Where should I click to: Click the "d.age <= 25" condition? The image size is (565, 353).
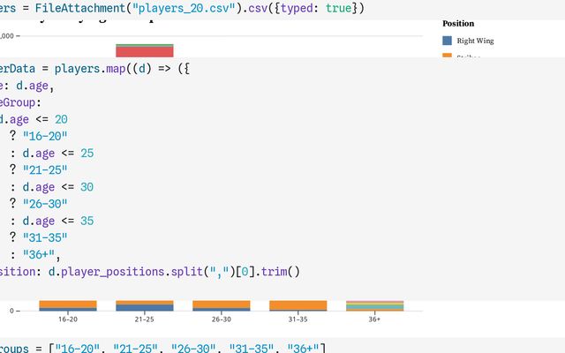click(x=58, y=153)
